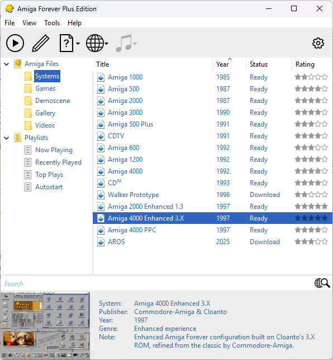Click the Help document icon
Screen dimensions: 333x360
coord(66,43)
